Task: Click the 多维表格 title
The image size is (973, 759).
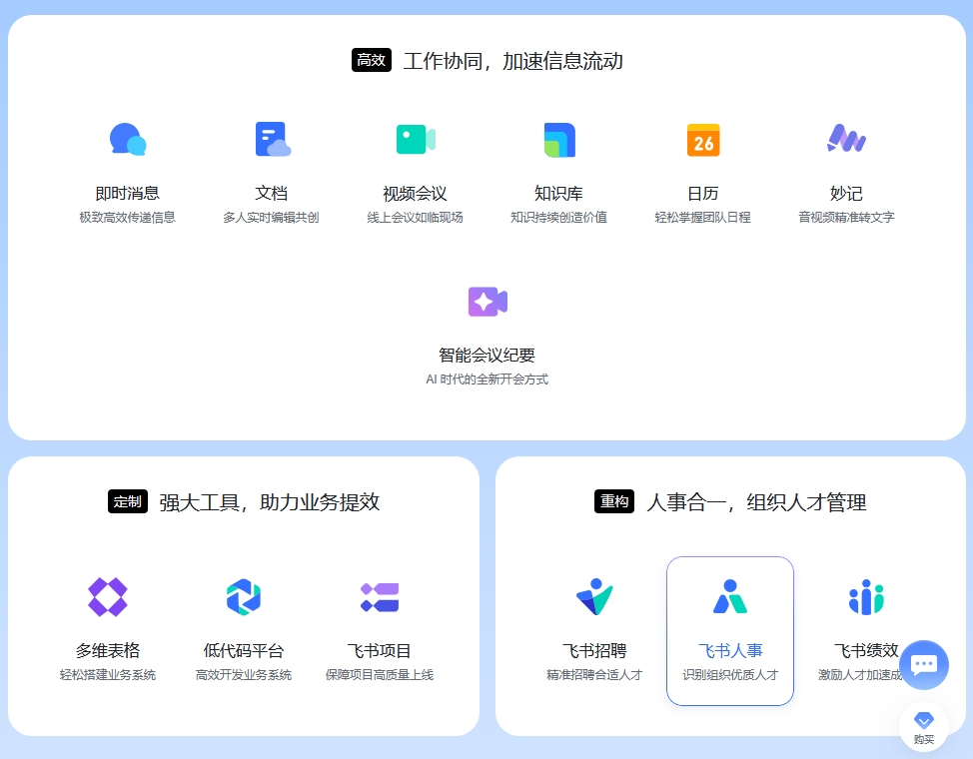Action: pos(107,650)
